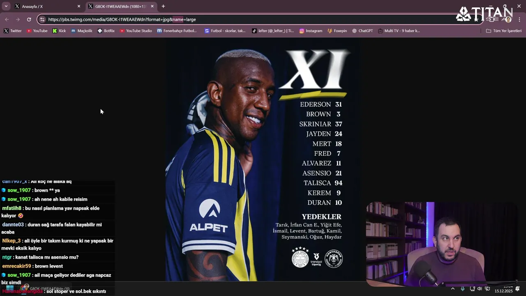Open the Chrome three-dot menu
Screen dimensions: 526x296
(x=519, y=19)
